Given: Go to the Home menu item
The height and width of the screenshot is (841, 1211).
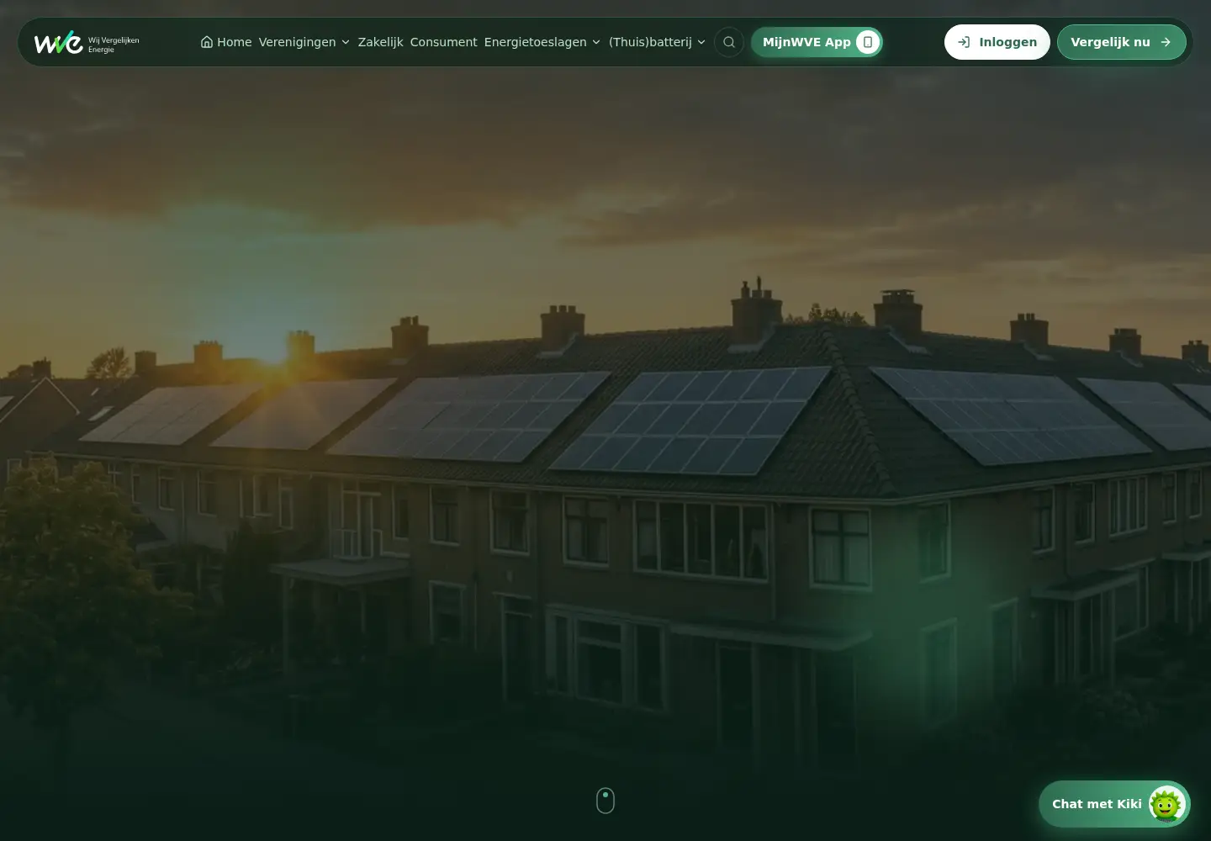Looking at the screenshot, I should pyautogui.click(x=226, y=42).
